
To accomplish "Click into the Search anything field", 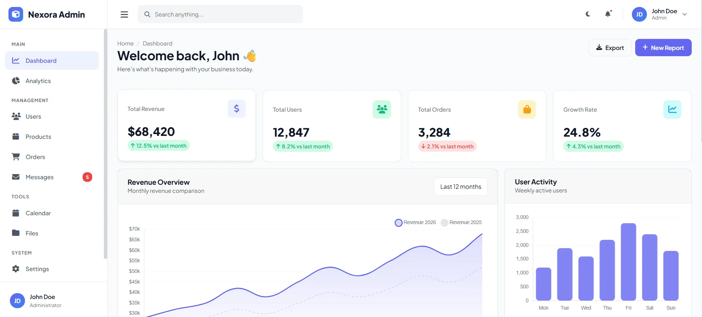I will tap(220, 14).
